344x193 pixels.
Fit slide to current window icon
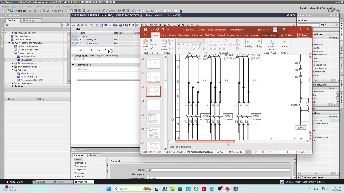click(308, 152)
